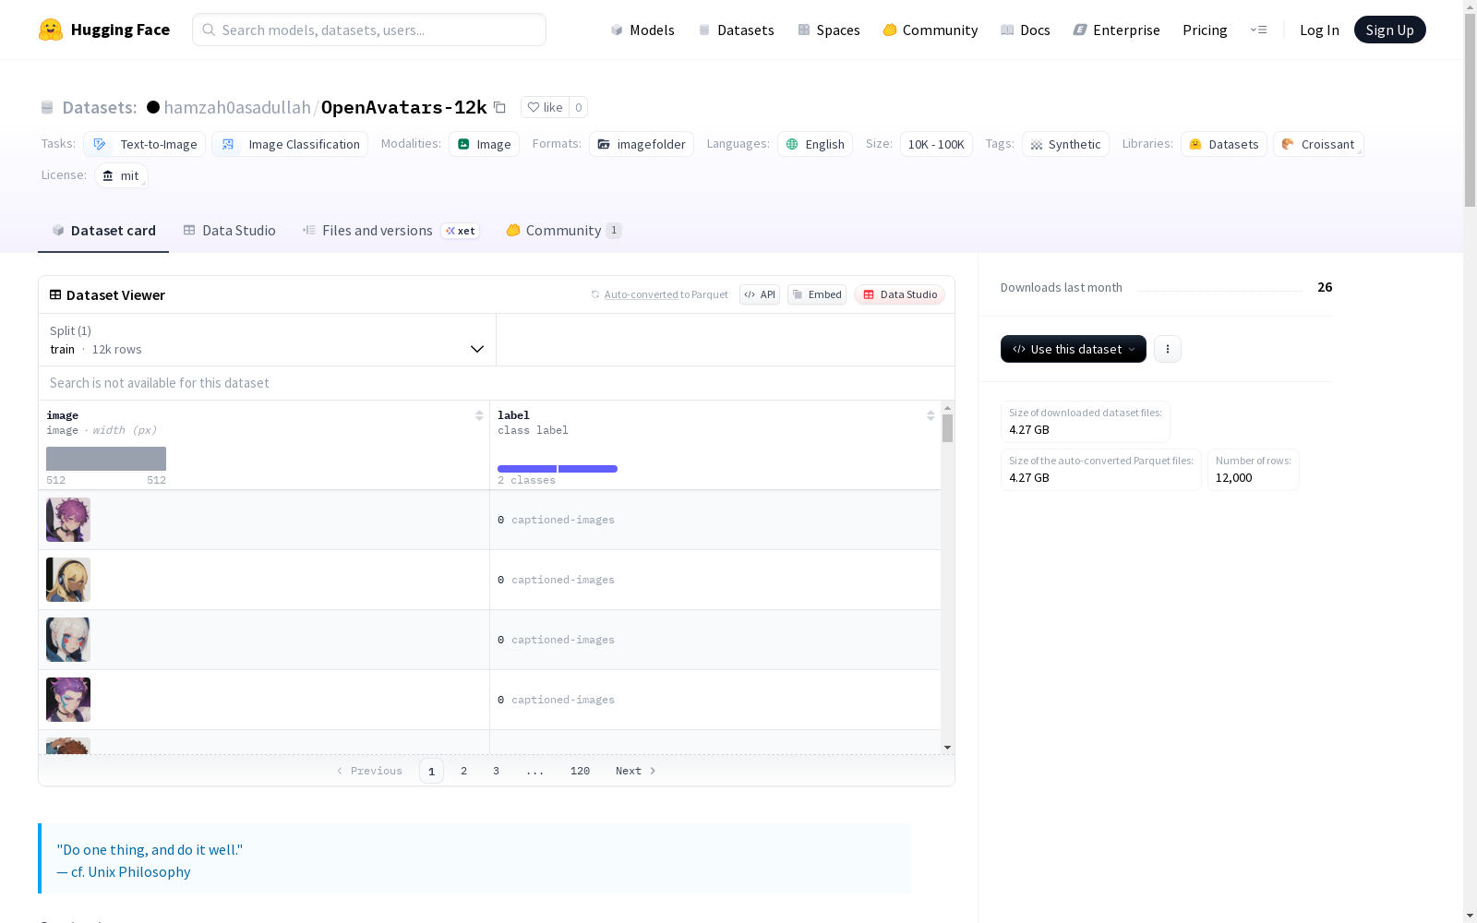Choose the English language tag
This screenshot has height=923, width=1477.
(x=815, y=144)
